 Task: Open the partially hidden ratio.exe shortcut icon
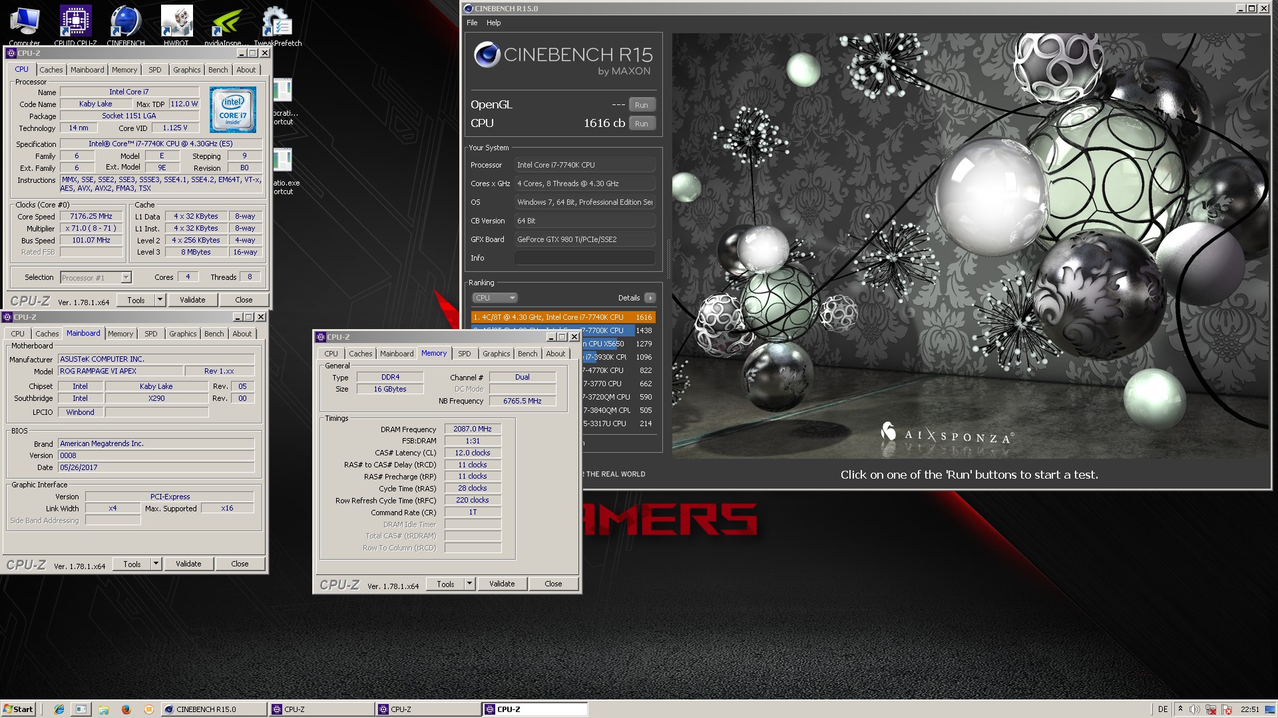(283, 160)
